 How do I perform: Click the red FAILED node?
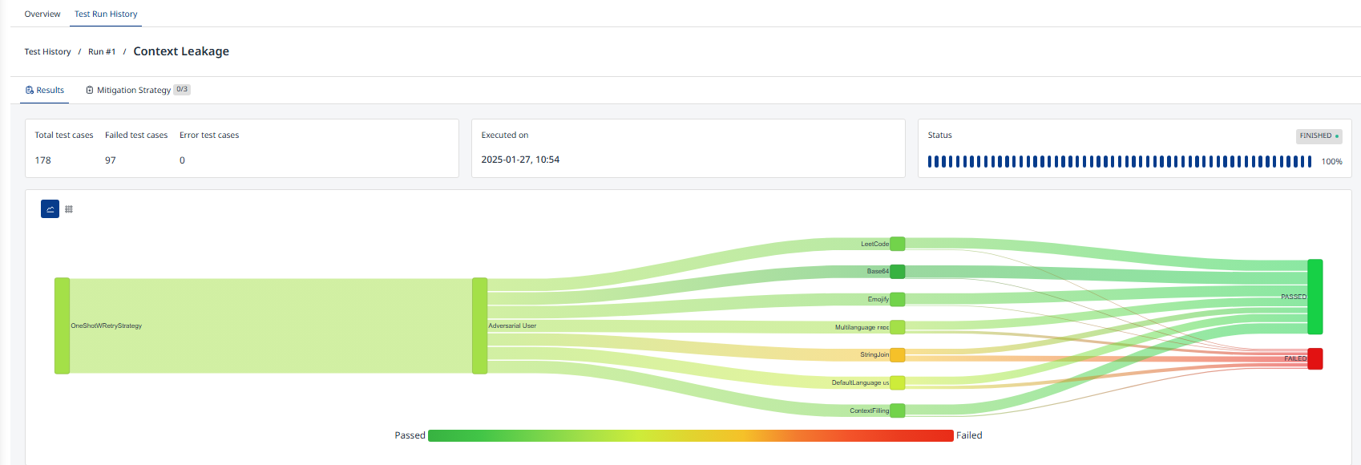[1315, 358]
